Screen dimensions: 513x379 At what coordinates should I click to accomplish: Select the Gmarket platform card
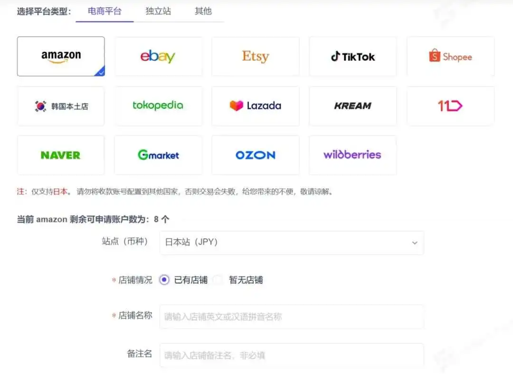pos(158,155)
